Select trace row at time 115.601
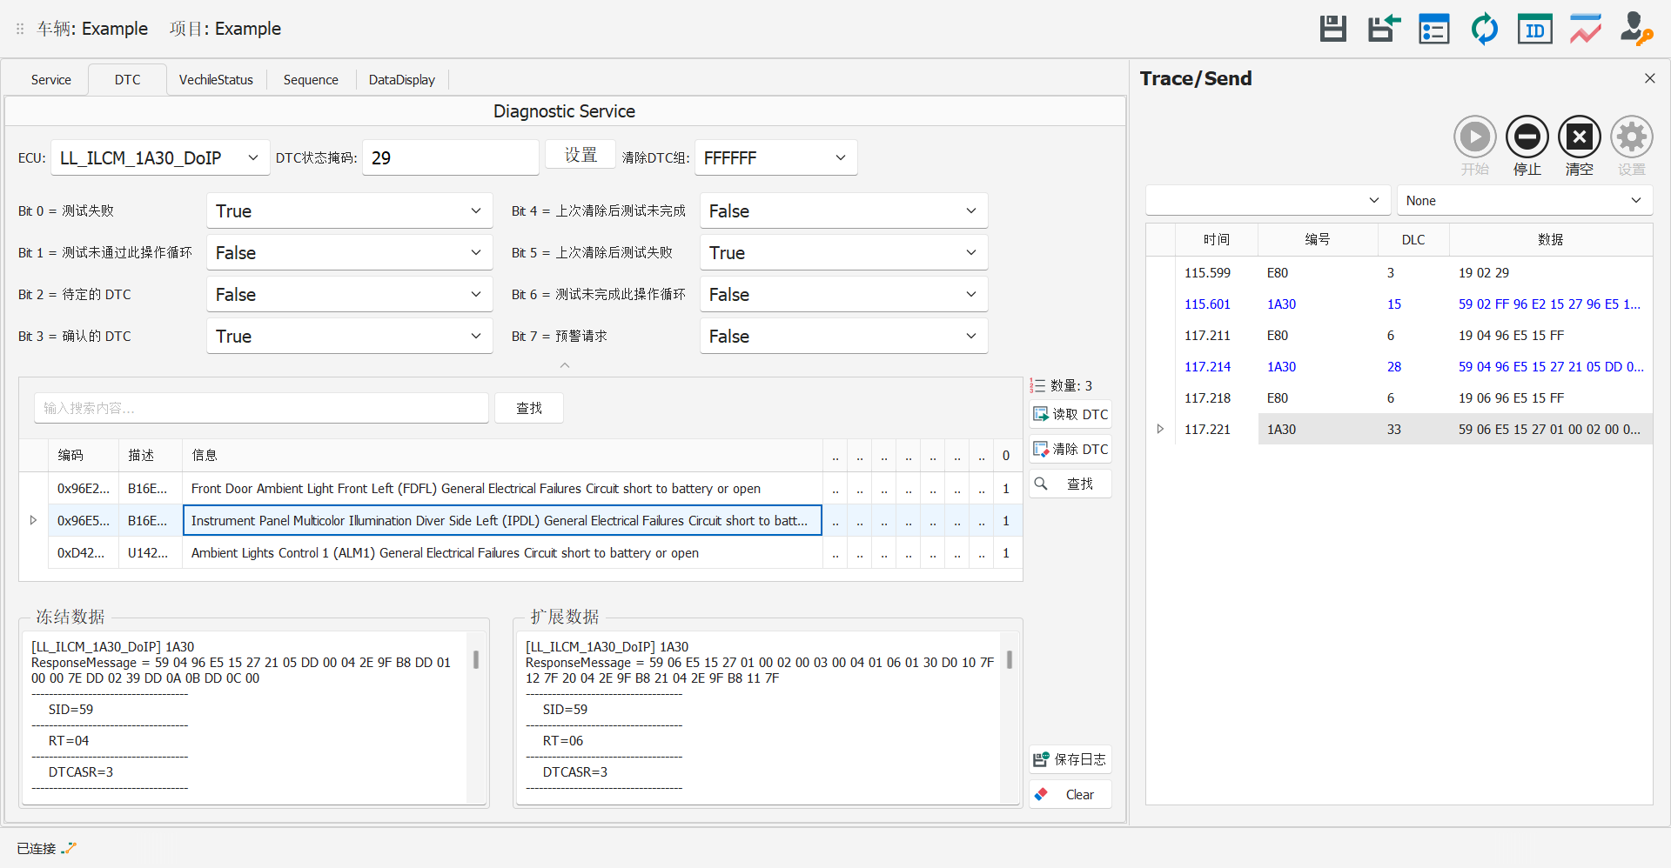This screenshot has width=1671, height=868. pos(1399,304)
